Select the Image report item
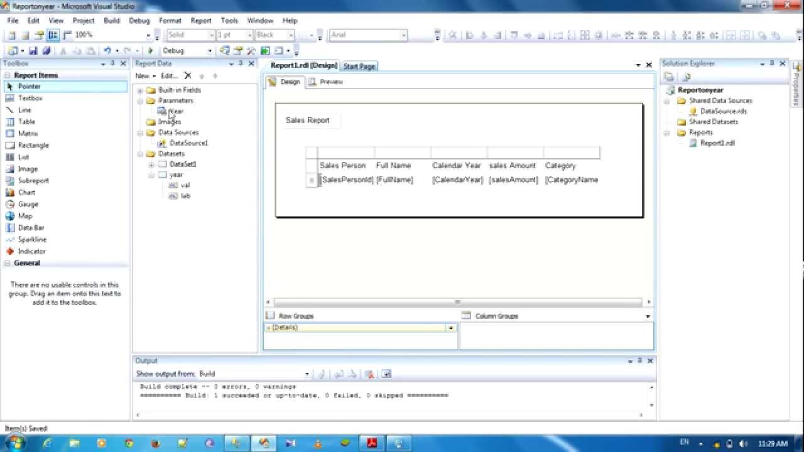The height and width of the screenshot is (452, 804). pyautogui.click(x=27, y=169)
